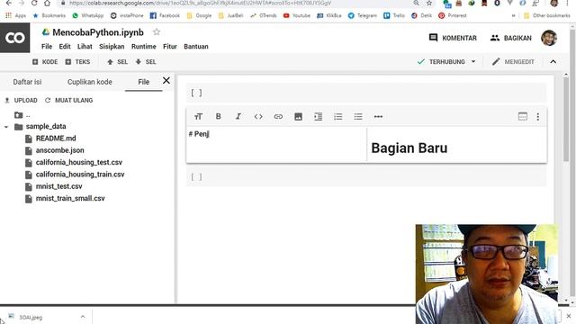Add a new TEKS cell
Screen dimensions: 576x324
(77, 62)
